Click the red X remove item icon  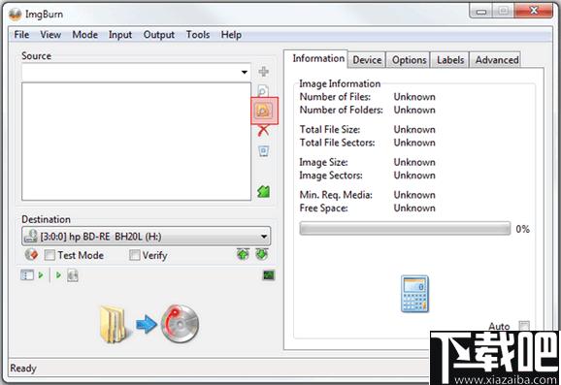click(x=263, y=131)
